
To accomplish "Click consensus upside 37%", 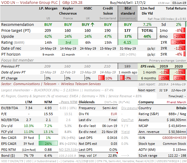I will (128, 37).
